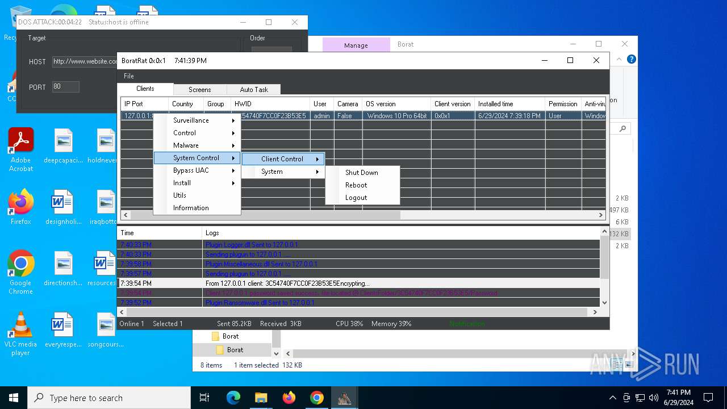Click Explorer search magnifier icon
The width and height of the screenshot is (727, 409).
pyautogui.click(x=622, y=129)
